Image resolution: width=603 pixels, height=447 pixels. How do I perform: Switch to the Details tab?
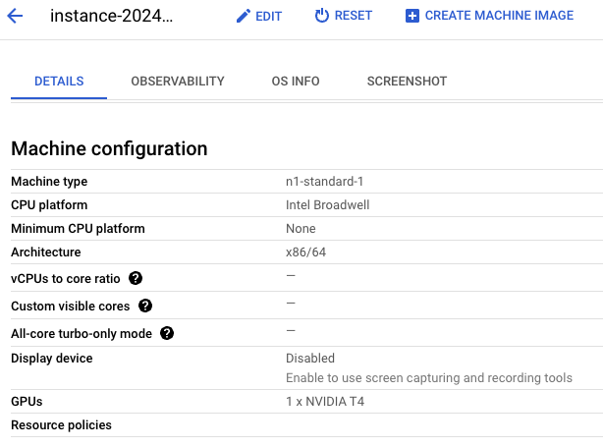tap(59, 82)
